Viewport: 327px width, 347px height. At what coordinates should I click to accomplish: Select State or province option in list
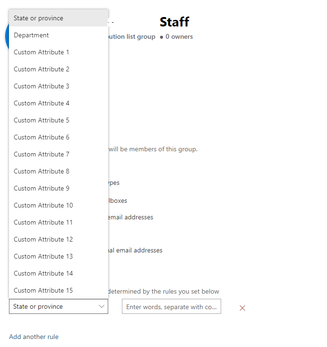point(59,18)
